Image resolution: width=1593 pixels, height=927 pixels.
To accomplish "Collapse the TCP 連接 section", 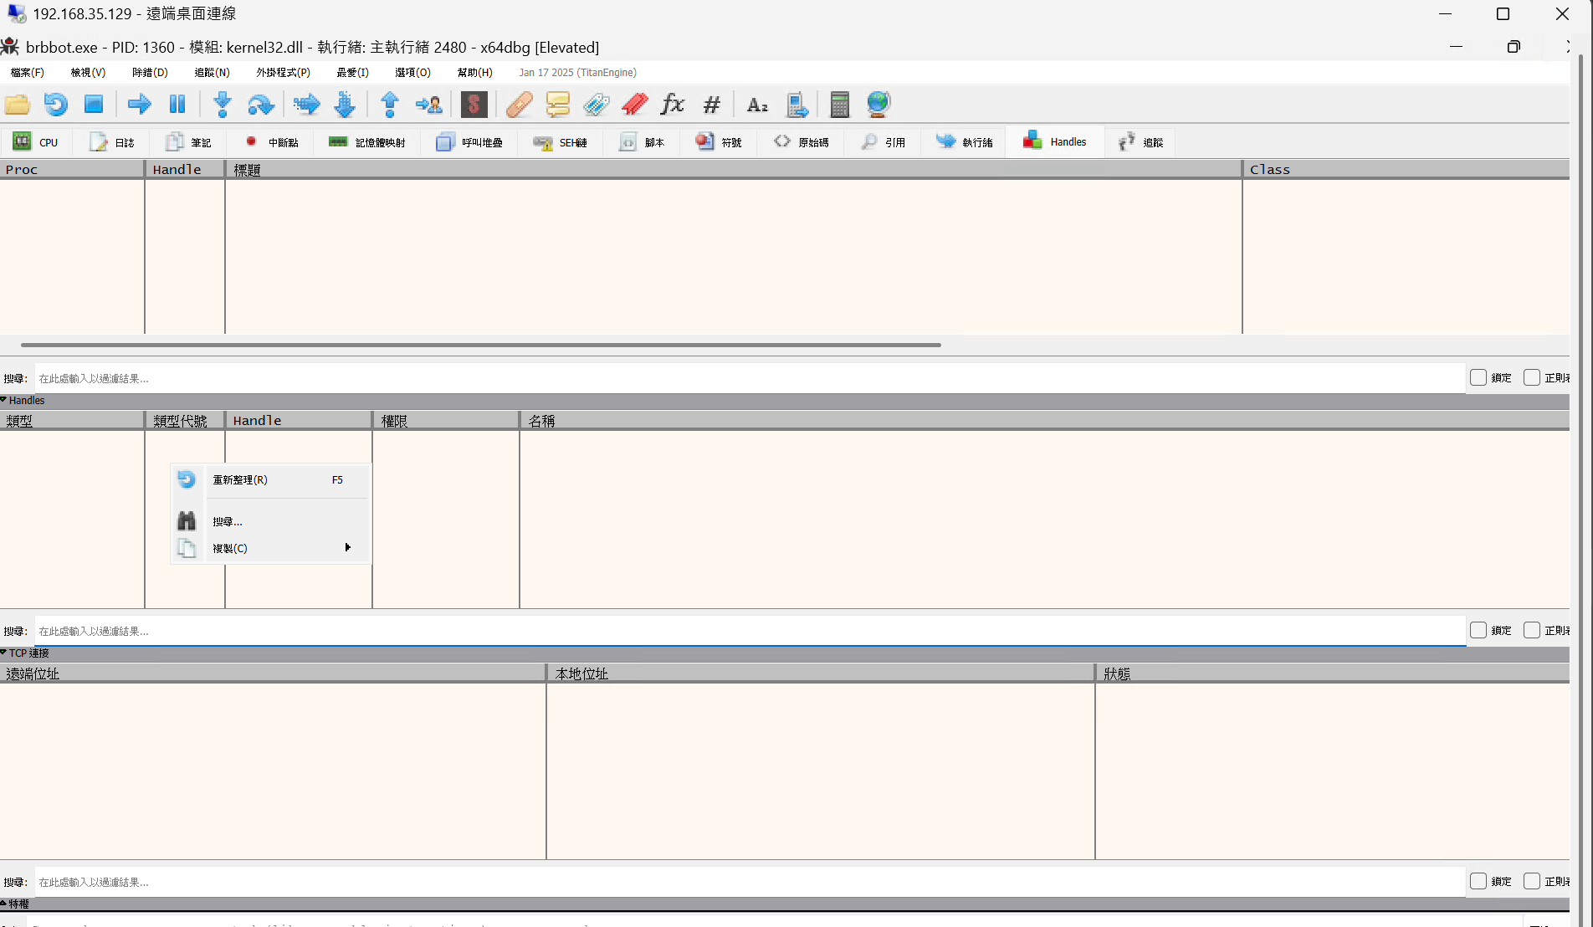I will click(x=4, y=653).
